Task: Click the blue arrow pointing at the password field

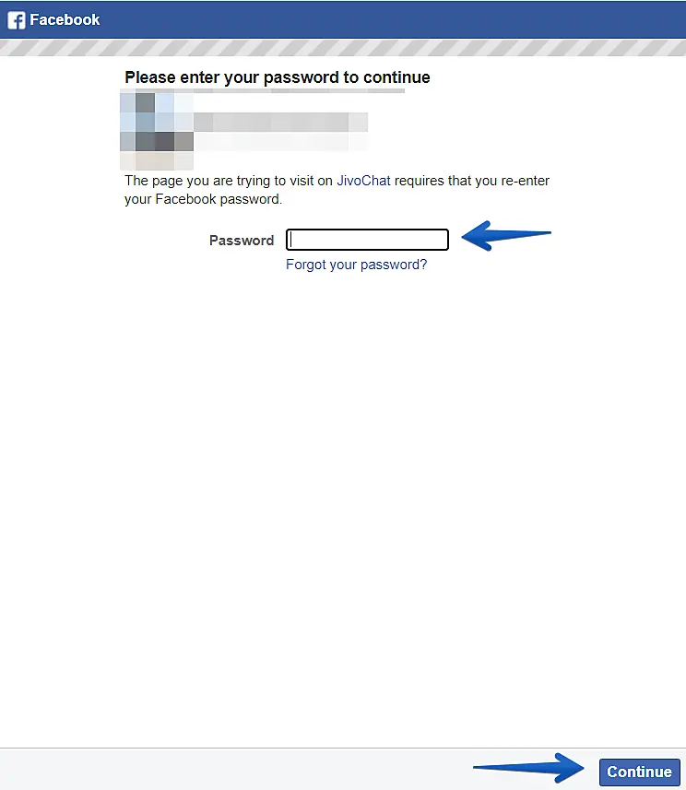Action: click(x=505, y=235)
